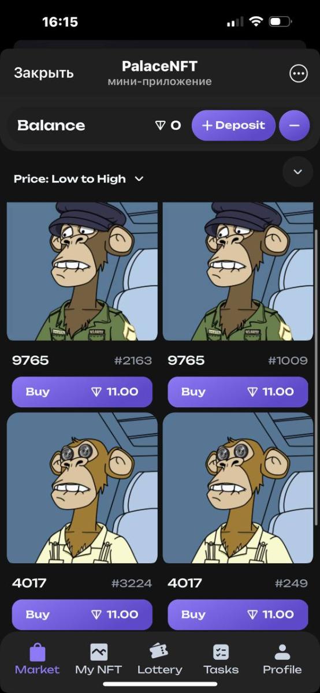The height and width of the screenshot is (693, 320).
Task: Close the mini-app via Закрыть
Action: (44, 73)
